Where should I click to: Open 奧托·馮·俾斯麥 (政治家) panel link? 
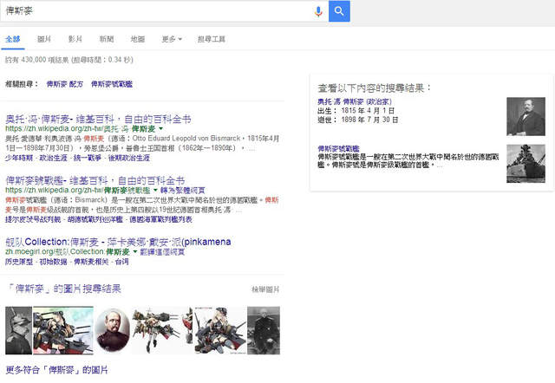tap(355, 101)
